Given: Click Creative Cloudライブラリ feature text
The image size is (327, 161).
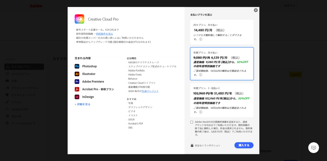Looking at the screenshot, I should [142, 83].
